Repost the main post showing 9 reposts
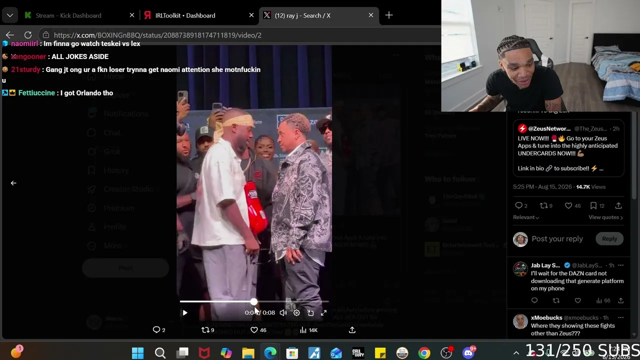Screen dimensions: 640x360 click(x=546, y=205)
